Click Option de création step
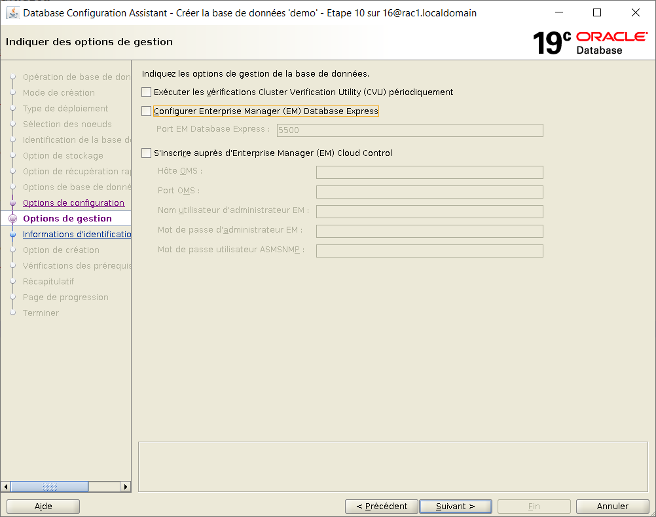The height and width of the screenshot is (517, 656). (x=61, y=250)
